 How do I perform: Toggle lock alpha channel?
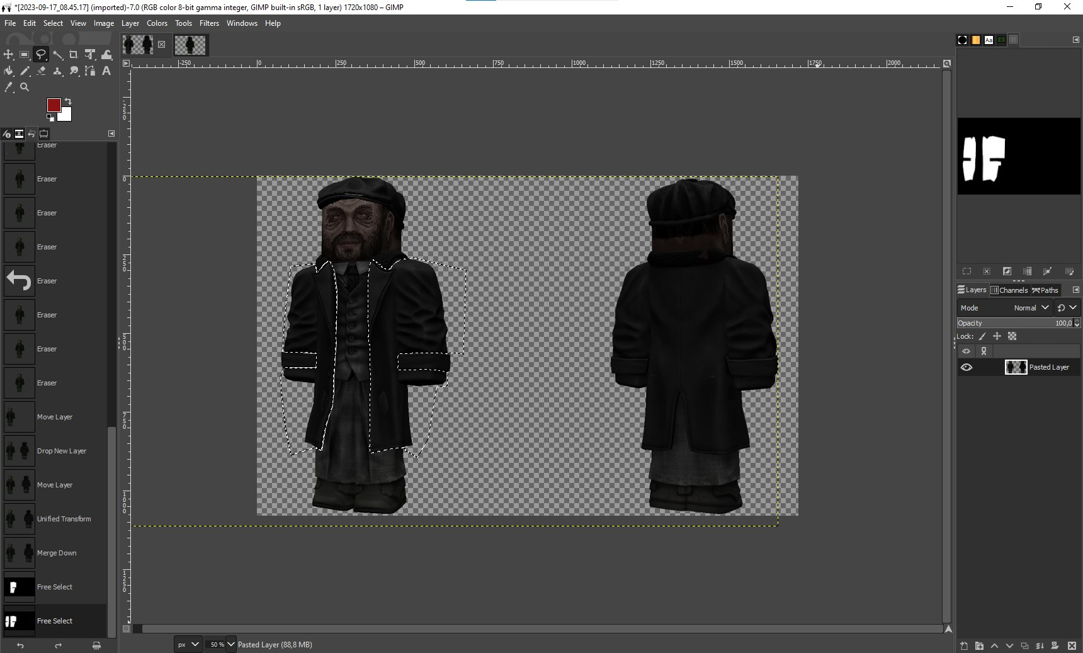[1012, 336]
